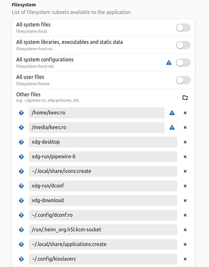Click the filesystem=home subtitle text
Viewport: 209px width, 267px height.
pyautogui.click(x=33, y=84)
